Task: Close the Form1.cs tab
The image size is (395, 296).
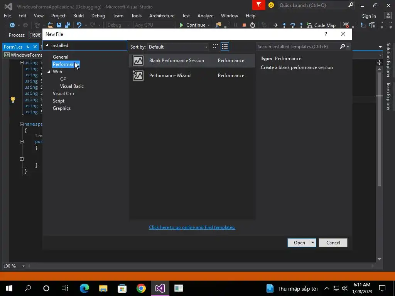Action: pos(35,47)
